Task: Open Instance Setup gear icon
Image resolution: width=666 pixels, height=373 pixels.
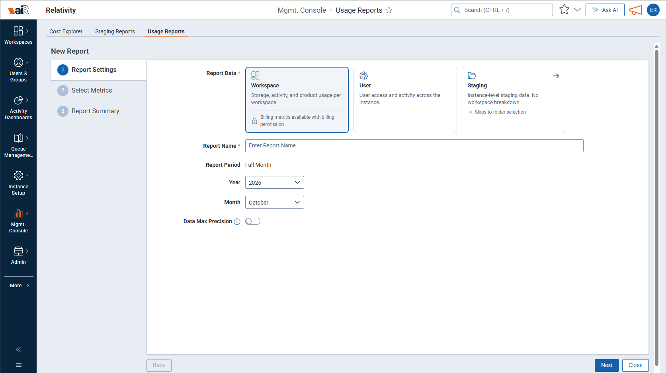Action: coord(18,176)
